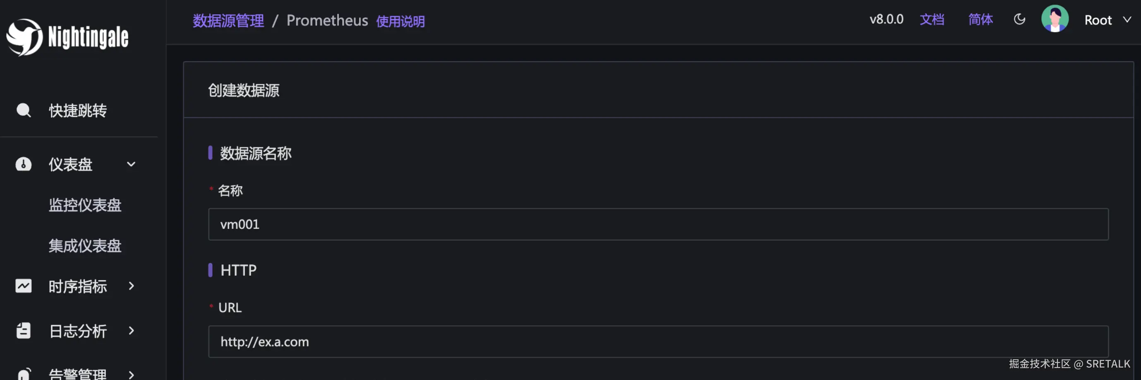
Task: Open the Root user dropdown
Action: pyautogui.click(x=1127, y=19)
